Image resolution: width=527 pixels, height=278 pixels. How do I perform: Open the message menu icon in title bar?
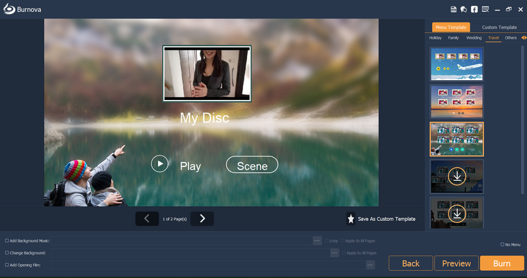485,9
